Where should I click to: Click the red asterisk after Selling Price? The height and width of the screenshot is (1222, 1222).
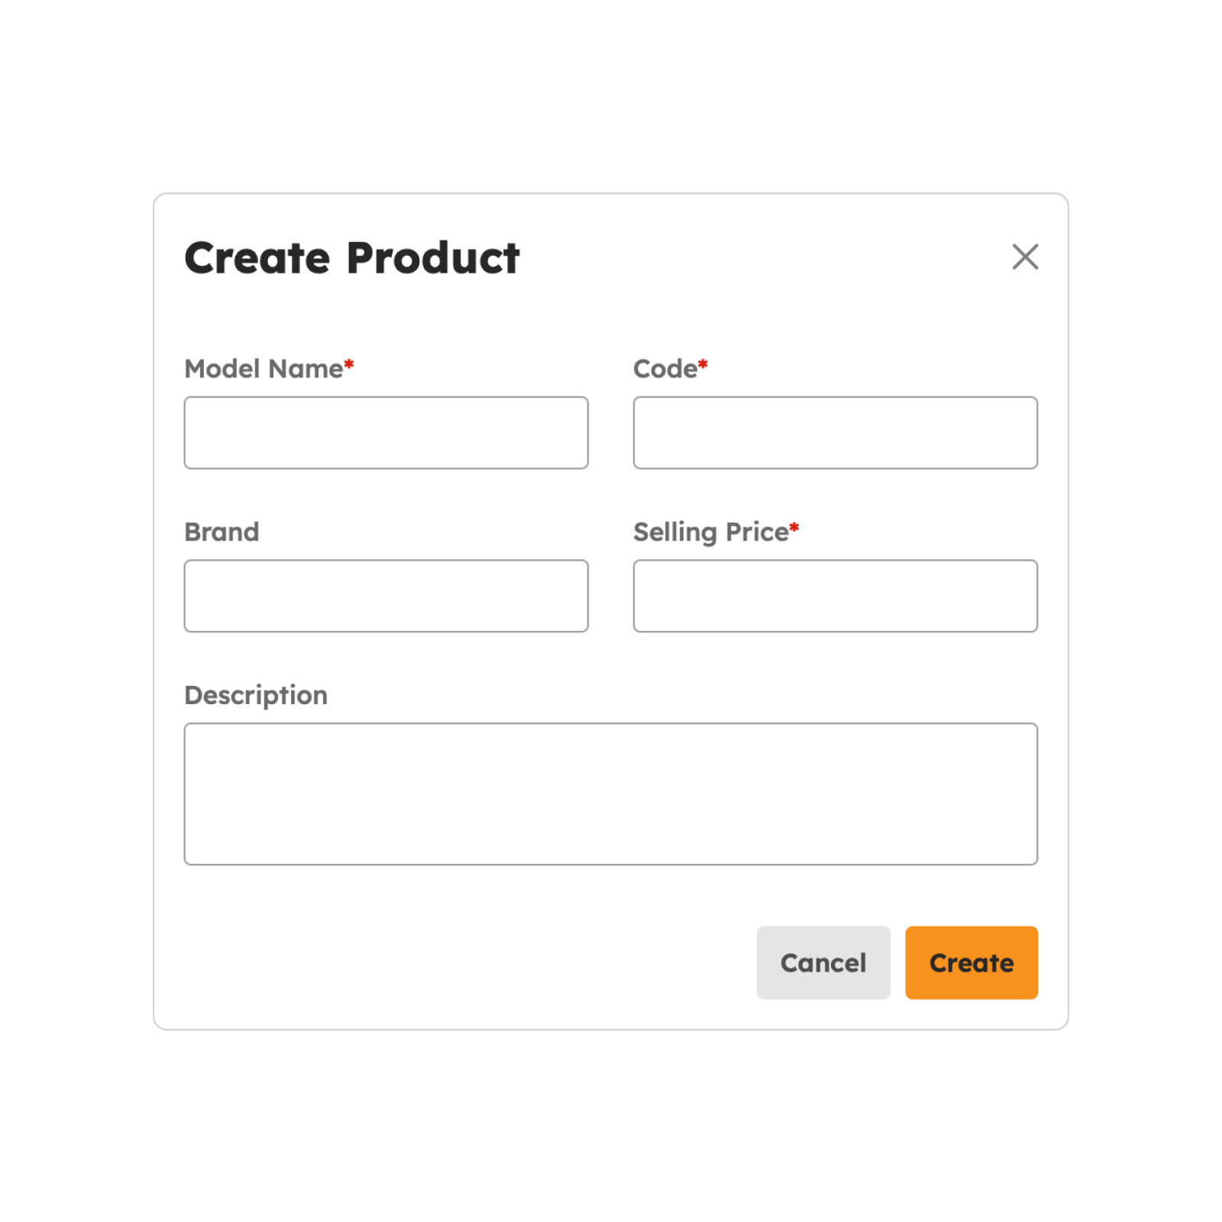794,528
